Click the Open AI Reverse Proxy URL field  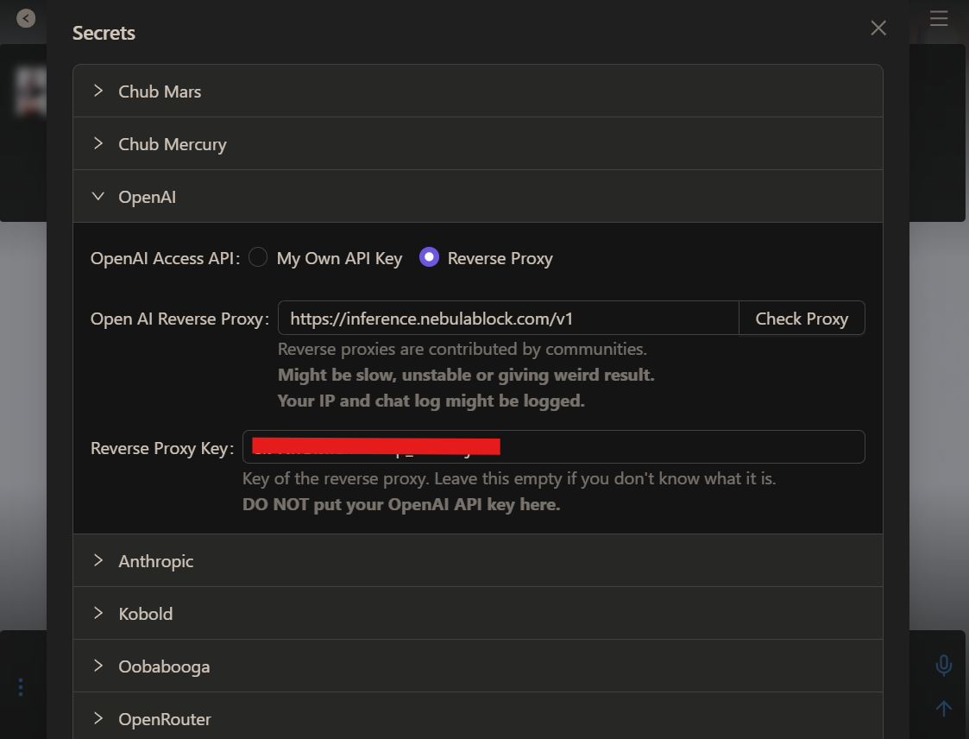[x=508, y=319]
